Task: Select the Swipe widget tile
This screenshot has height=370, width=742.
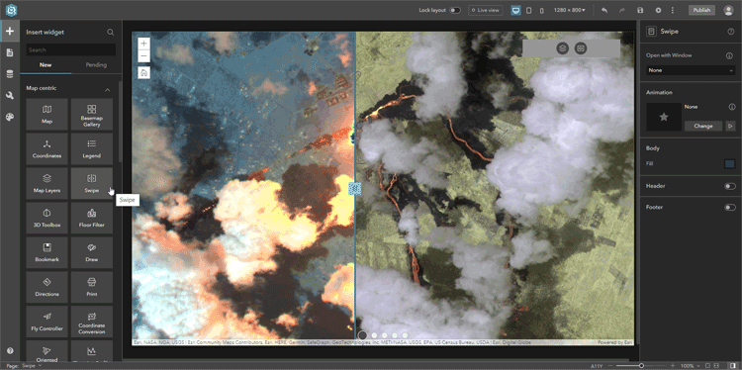Action: pyautogui.click(x=92, y=183)
